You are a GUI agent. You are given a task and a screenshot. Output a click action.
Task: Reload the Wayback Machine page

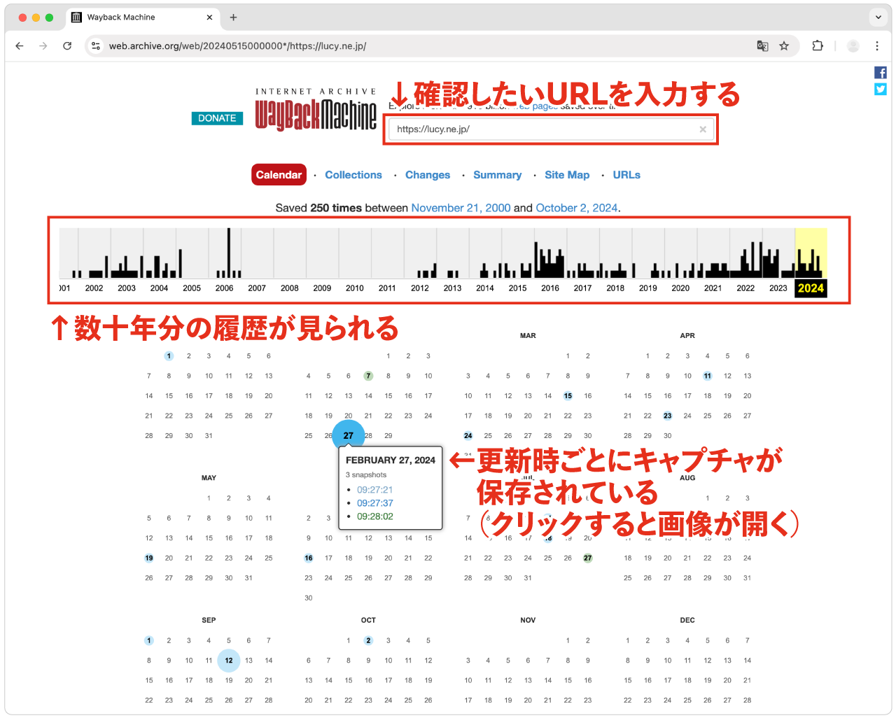pyautogui.click(x=67, y=46)
